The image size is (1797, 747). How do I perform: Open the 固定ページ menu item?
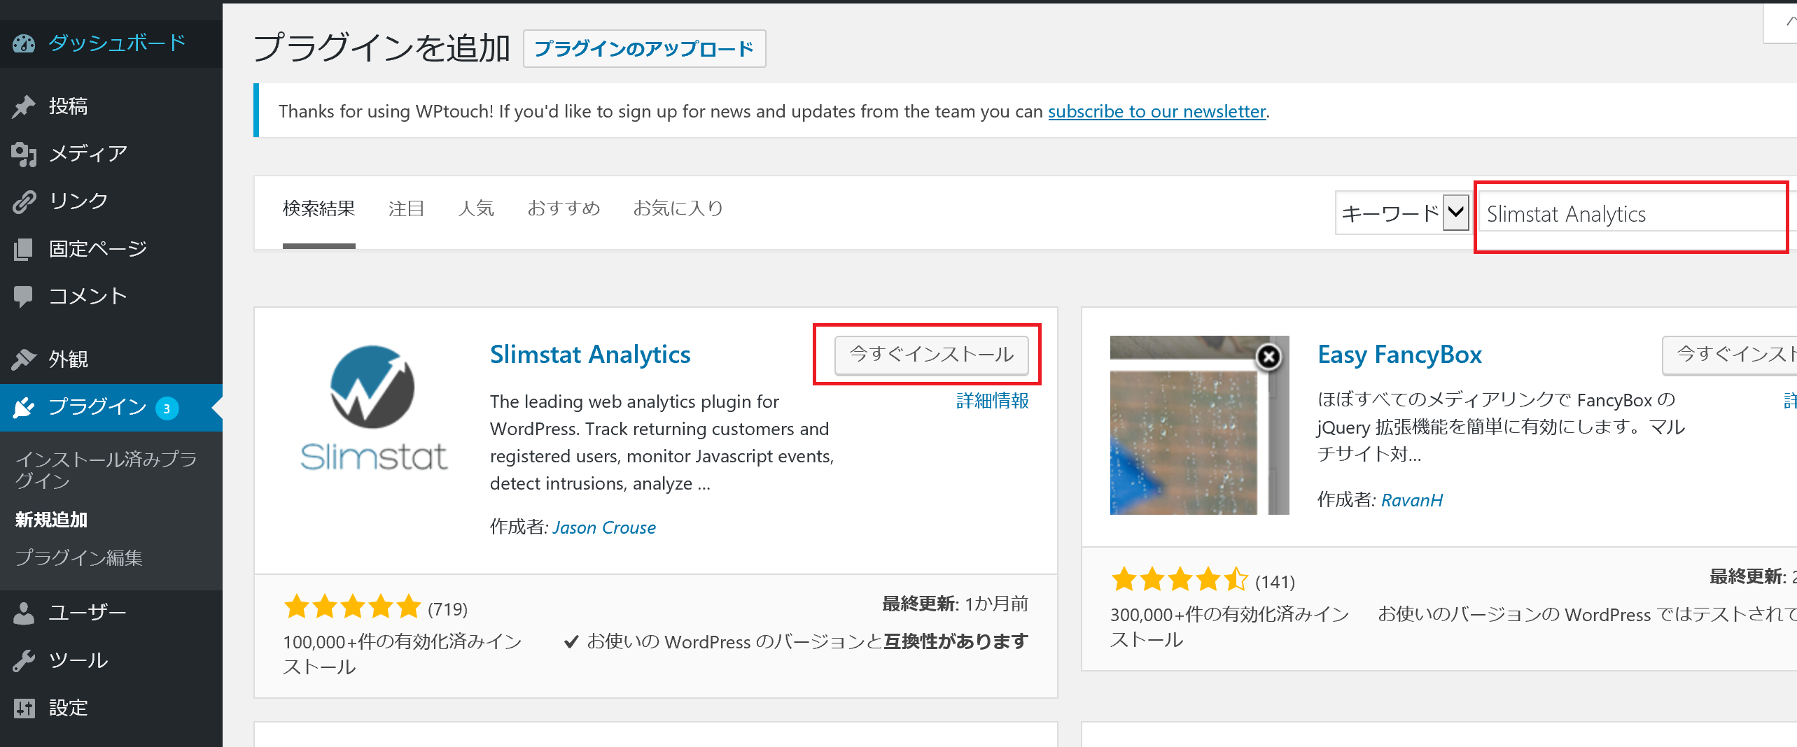coord(111,249)
